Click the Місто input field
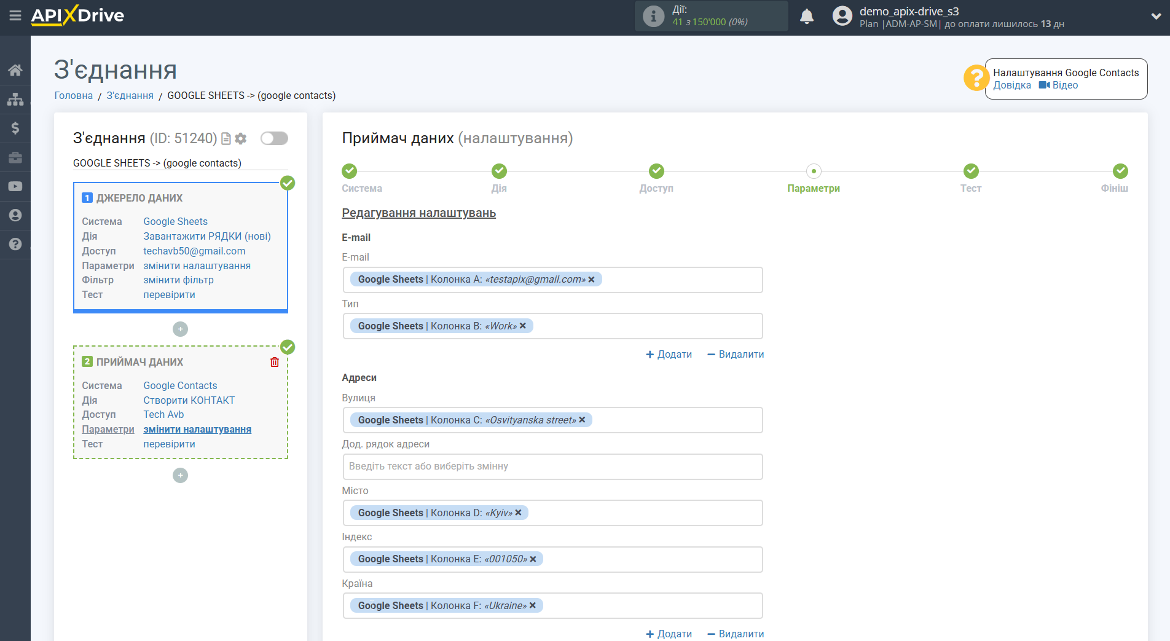Viewport: 1170px width, 641px height. [x=552, y=513]
